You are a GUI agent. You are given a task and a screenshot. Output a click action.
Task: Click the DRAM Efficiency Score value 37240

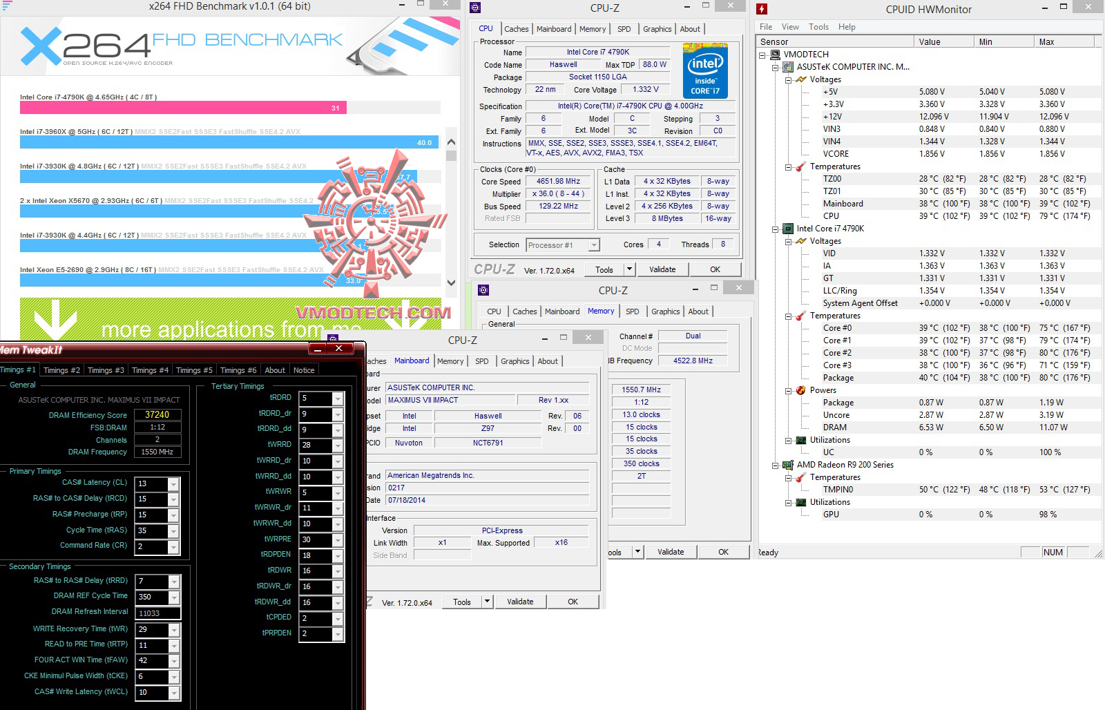coord(157,415)
